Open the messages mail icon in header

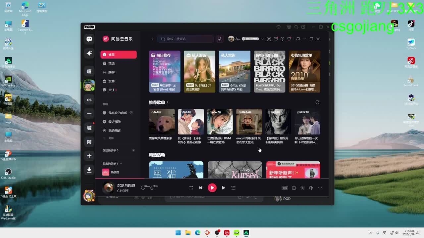[x=276, y=39]
